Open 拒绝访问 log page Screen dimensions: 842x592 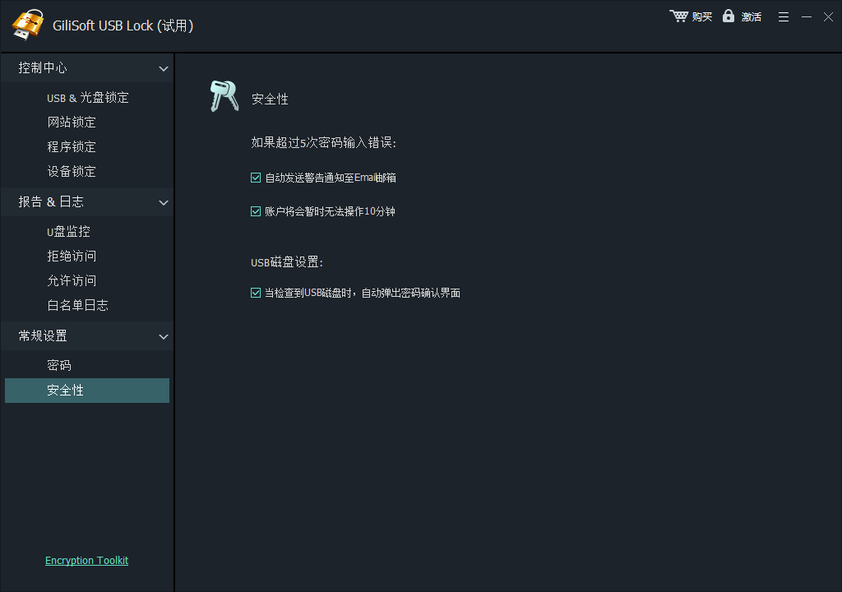72,257
